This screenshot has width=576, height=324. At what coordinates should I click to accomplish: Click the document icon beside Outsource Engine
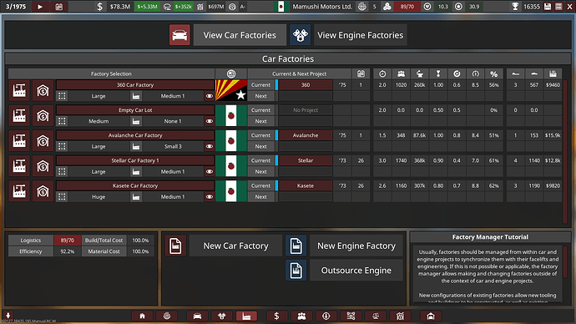(x=296, y=271)
